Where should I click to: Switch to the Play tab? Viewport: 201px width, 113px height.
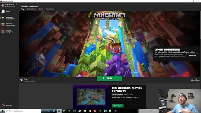click(x=22, y=9)
